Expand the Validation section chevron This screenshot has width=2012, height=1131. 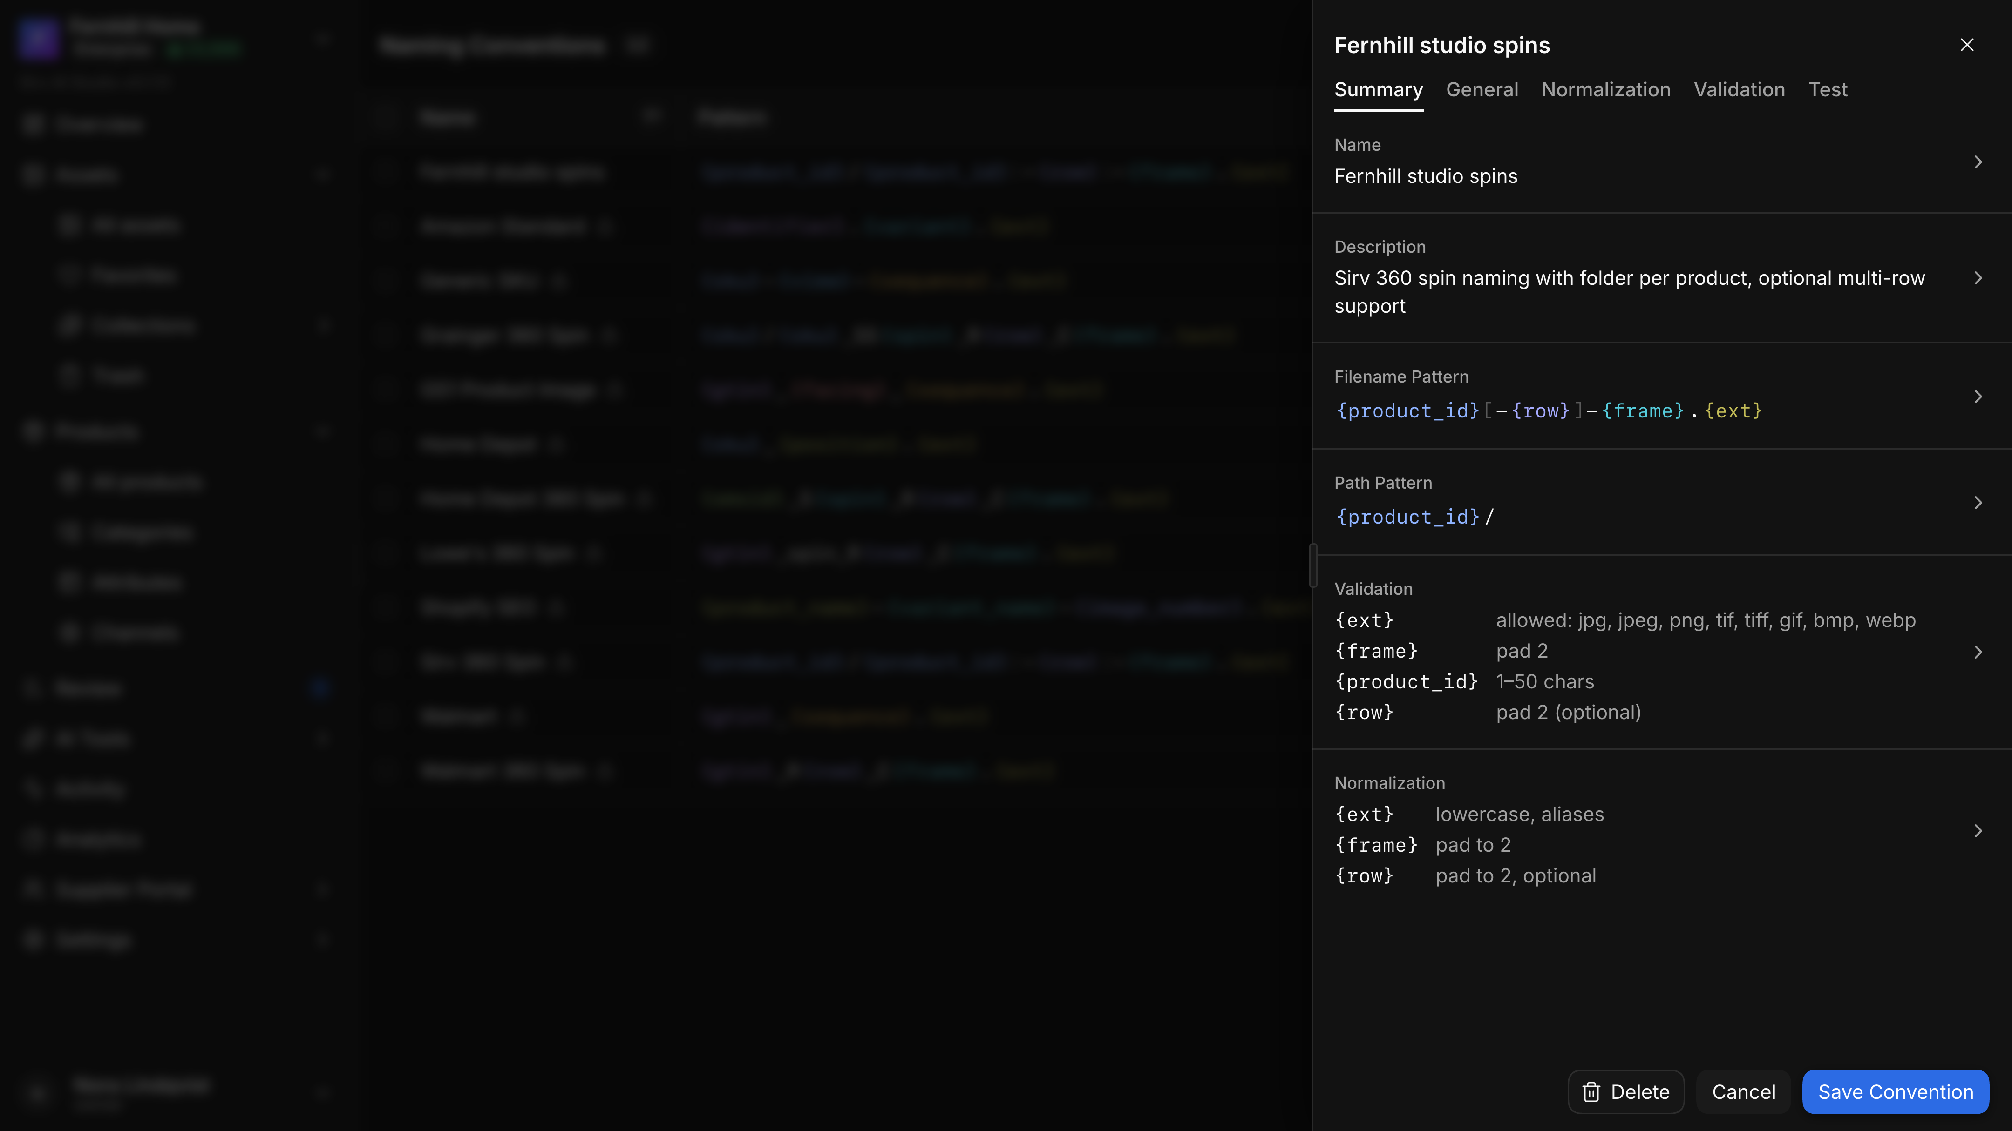pyautogui.click(x=1978, y=652)
